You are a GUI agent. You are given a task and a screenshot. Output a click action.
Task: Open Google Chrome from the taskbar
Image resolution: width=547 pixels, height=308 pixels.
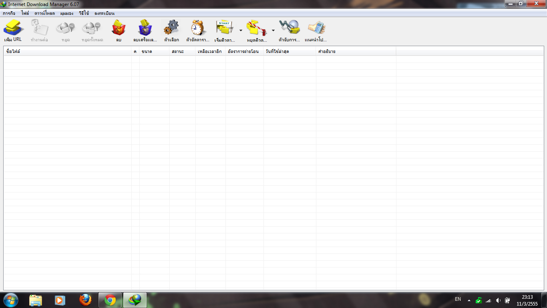(110, 300)
